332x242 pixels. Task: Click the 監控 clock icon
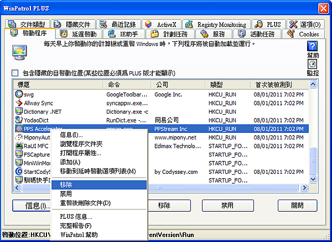pyautogui.click(x=312, y=64)
